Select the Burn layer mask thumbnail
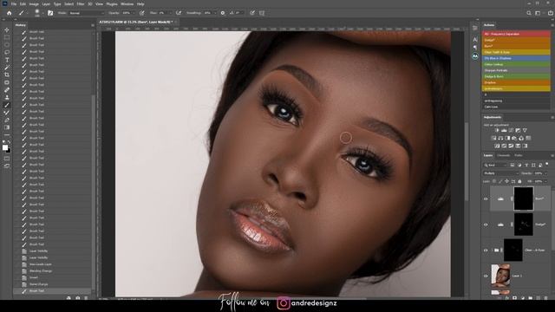 click(x=523, y=198)
